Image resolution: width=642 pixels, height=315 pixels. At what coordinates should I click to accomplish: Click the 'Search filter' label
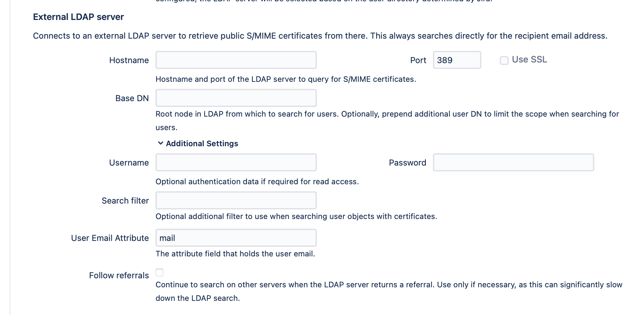pyautogui.click(x=125, y=201)
